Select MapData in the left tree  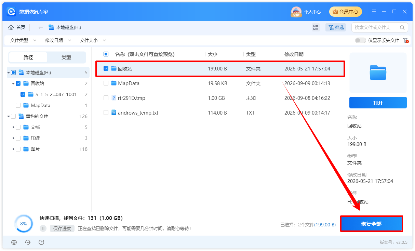pos(40,105)
